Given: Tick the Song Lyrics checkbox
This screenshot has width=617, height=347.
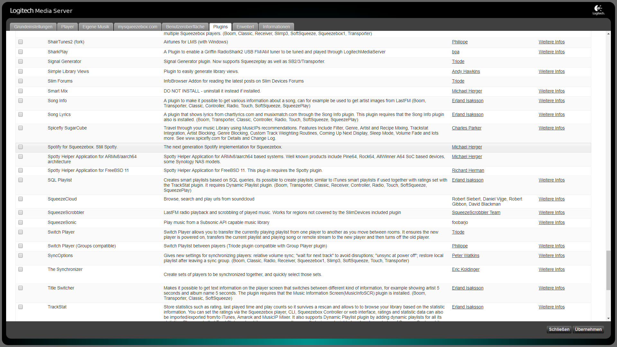Looking at the screenshot, I should tap(21, 114).
